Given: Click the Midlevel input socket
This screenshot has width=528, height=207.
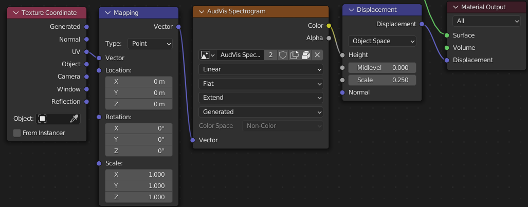Looking at the screenshot, I should tap(342, 68).
